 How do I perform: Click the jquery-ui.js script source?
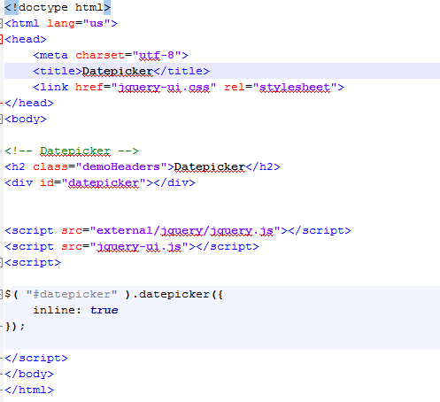(x=139, y=246)
